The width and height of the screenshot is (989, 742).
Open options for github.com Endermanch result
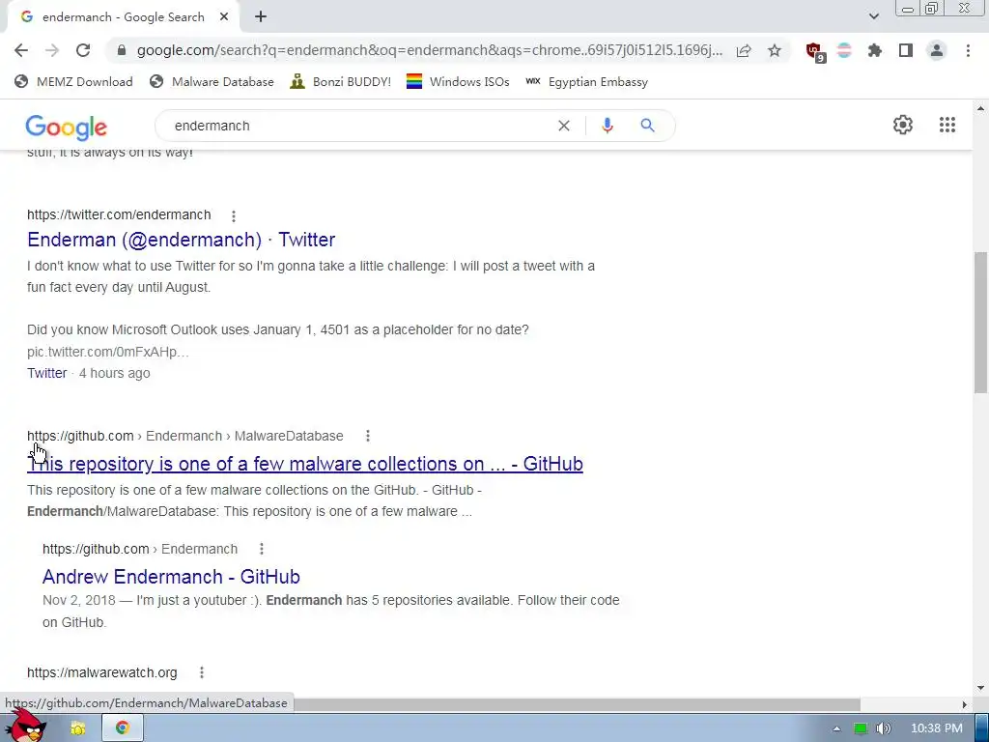(262, 549)
